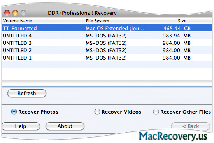Sort by the Volume Name column header
The height and width of the screenshot is (143, 214).
point(43,21)
